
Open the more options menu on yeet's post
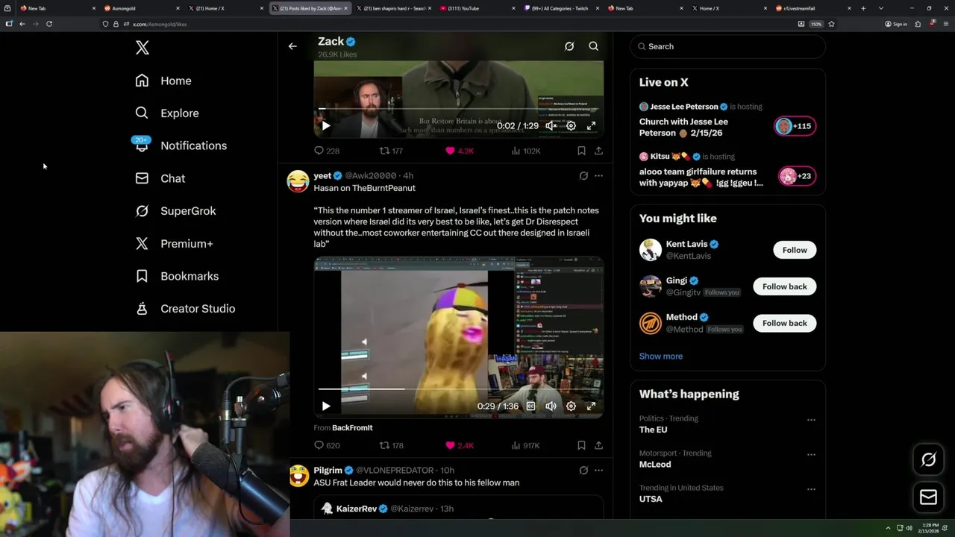click(598, 176)
